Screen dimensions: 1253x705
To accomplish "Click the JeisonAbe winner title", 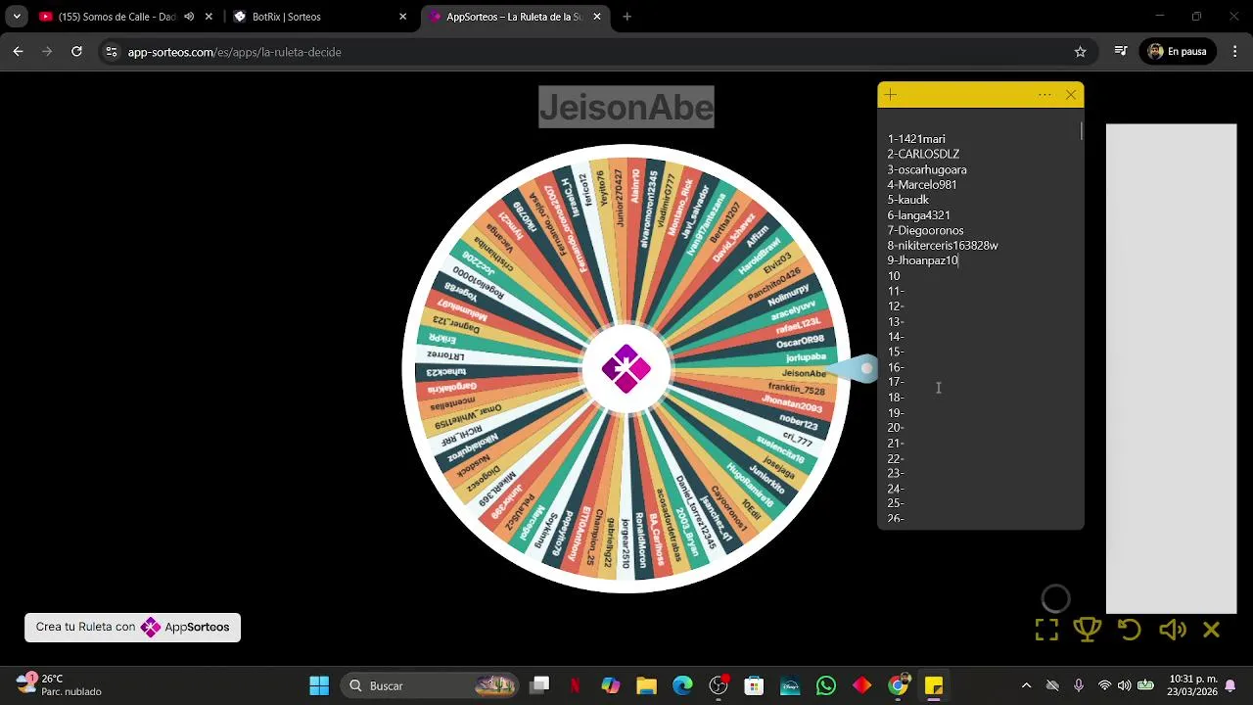I will click(x=626, y=107).
